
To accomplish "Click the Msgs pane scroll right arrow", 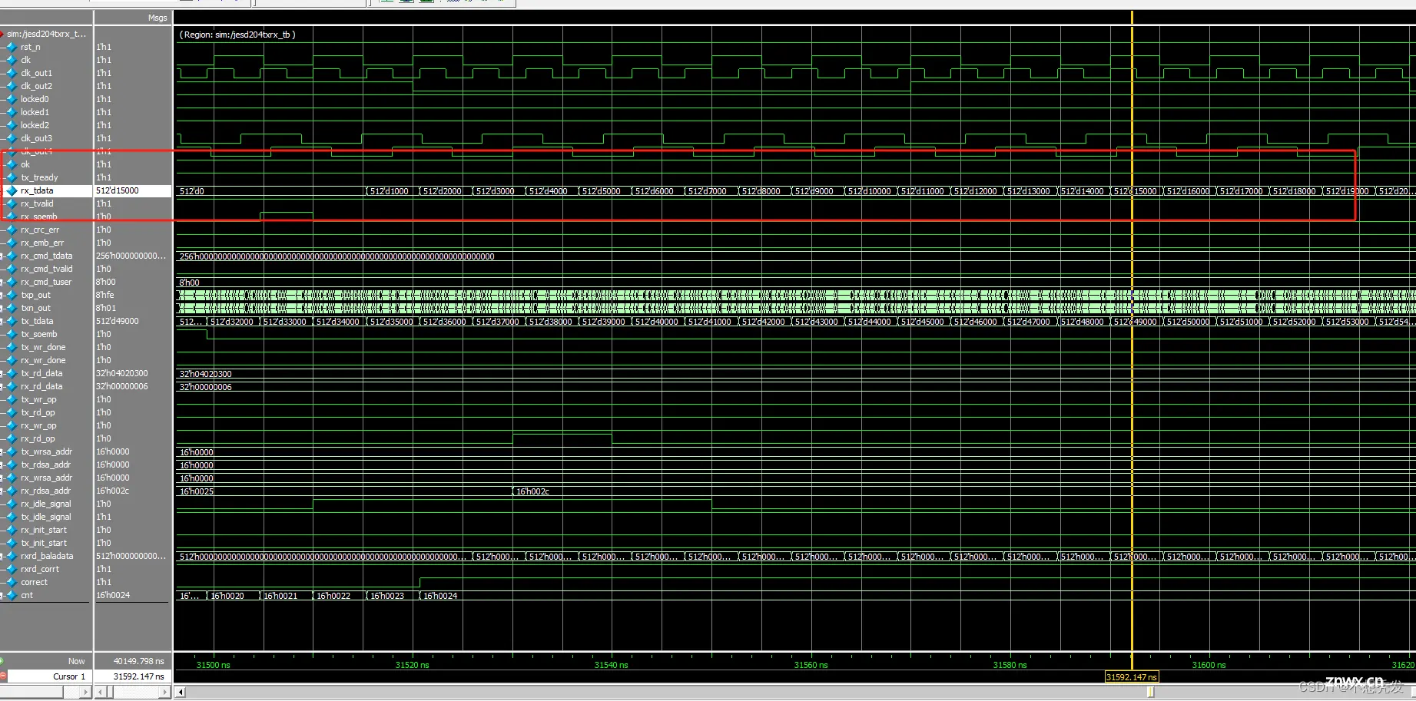I will coord(164,692).
